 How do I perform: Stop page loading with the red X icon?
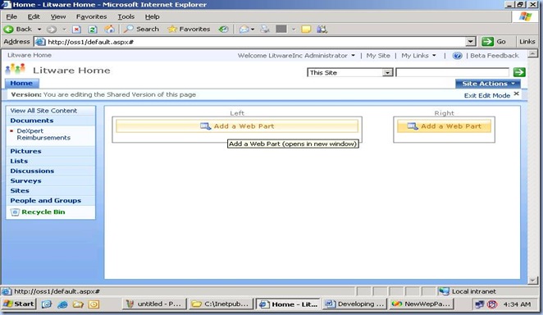coord(76,30)
